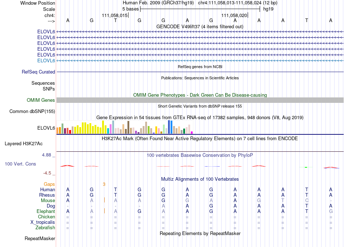Click Publications: Sequences in Scientific Articles title
The image size is (344, 247).
pyautogui.click(x=200, y=78)
